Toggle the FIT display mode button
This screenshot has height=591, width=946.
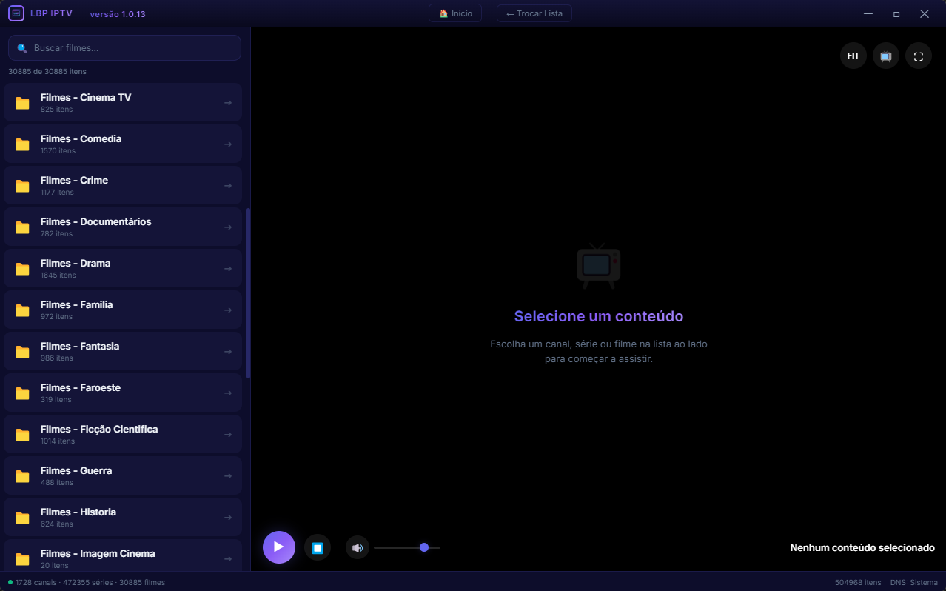click(853, 56)
